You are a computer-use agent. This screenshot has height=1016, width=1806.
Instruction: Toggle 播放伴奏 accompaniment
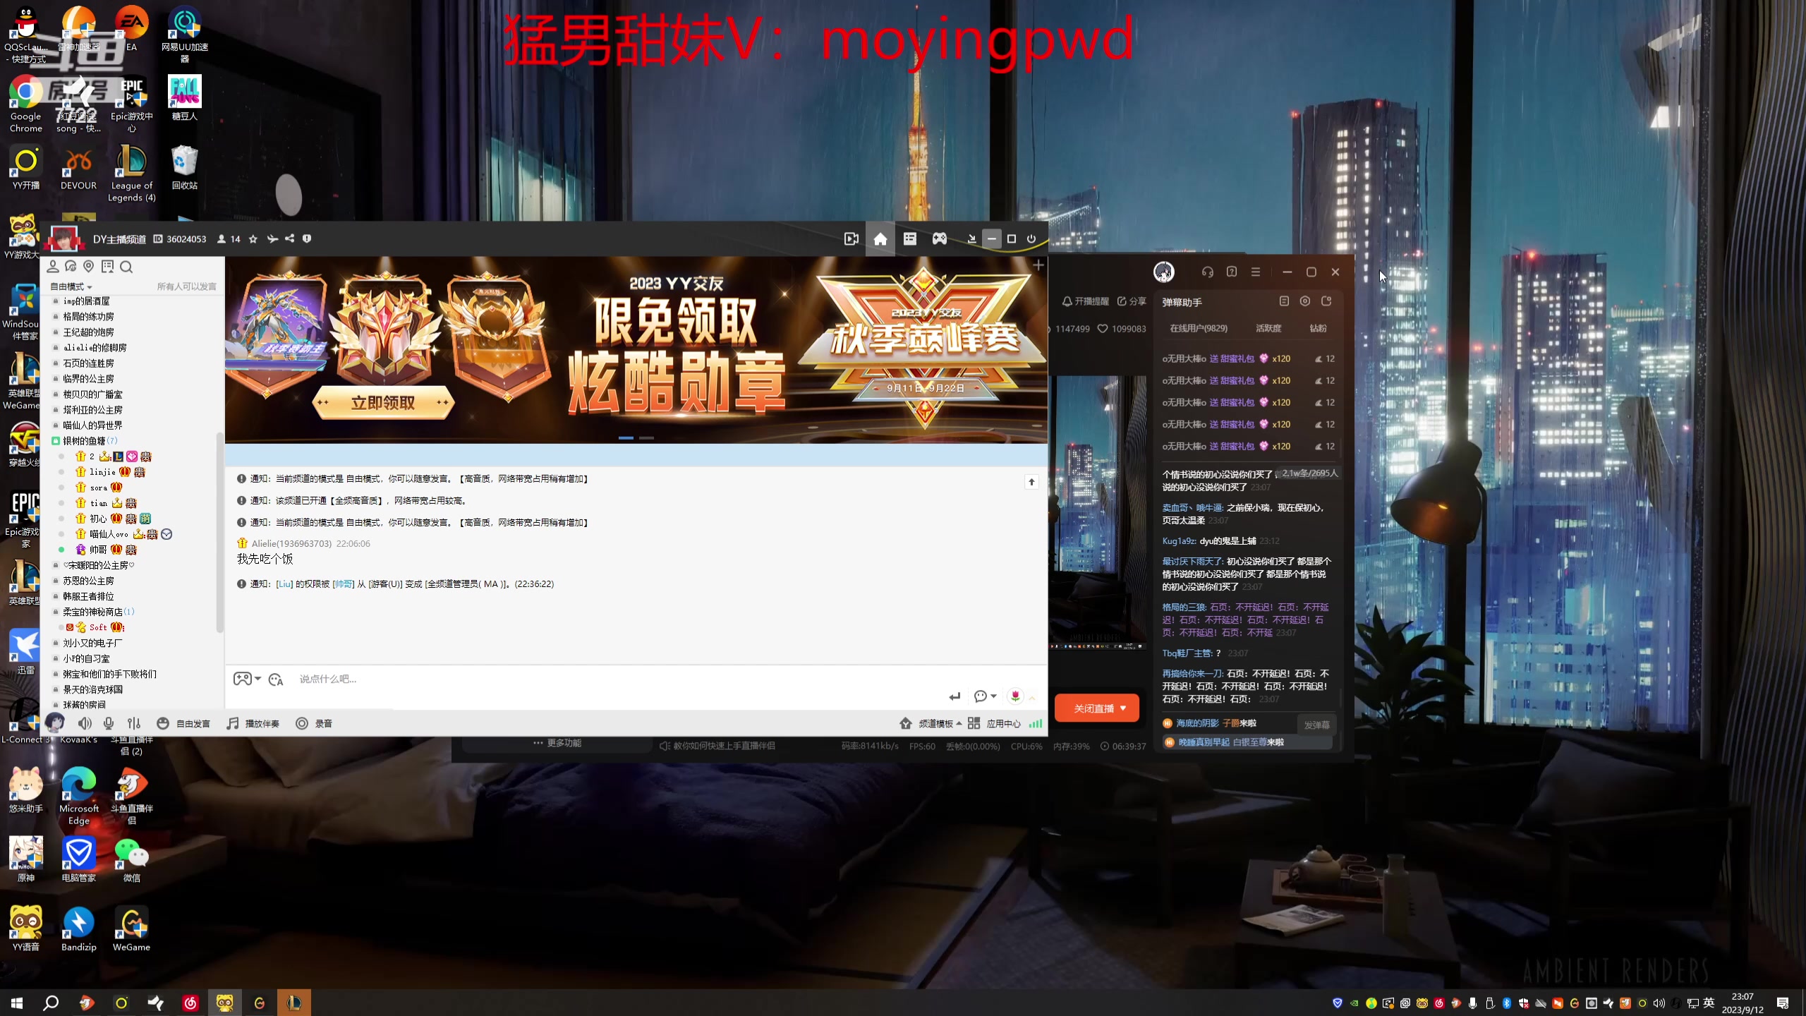click(253, 723)
